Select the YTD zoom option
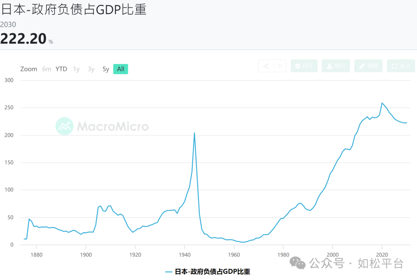Viewport: 417px width, 280px height. [61, 69]
